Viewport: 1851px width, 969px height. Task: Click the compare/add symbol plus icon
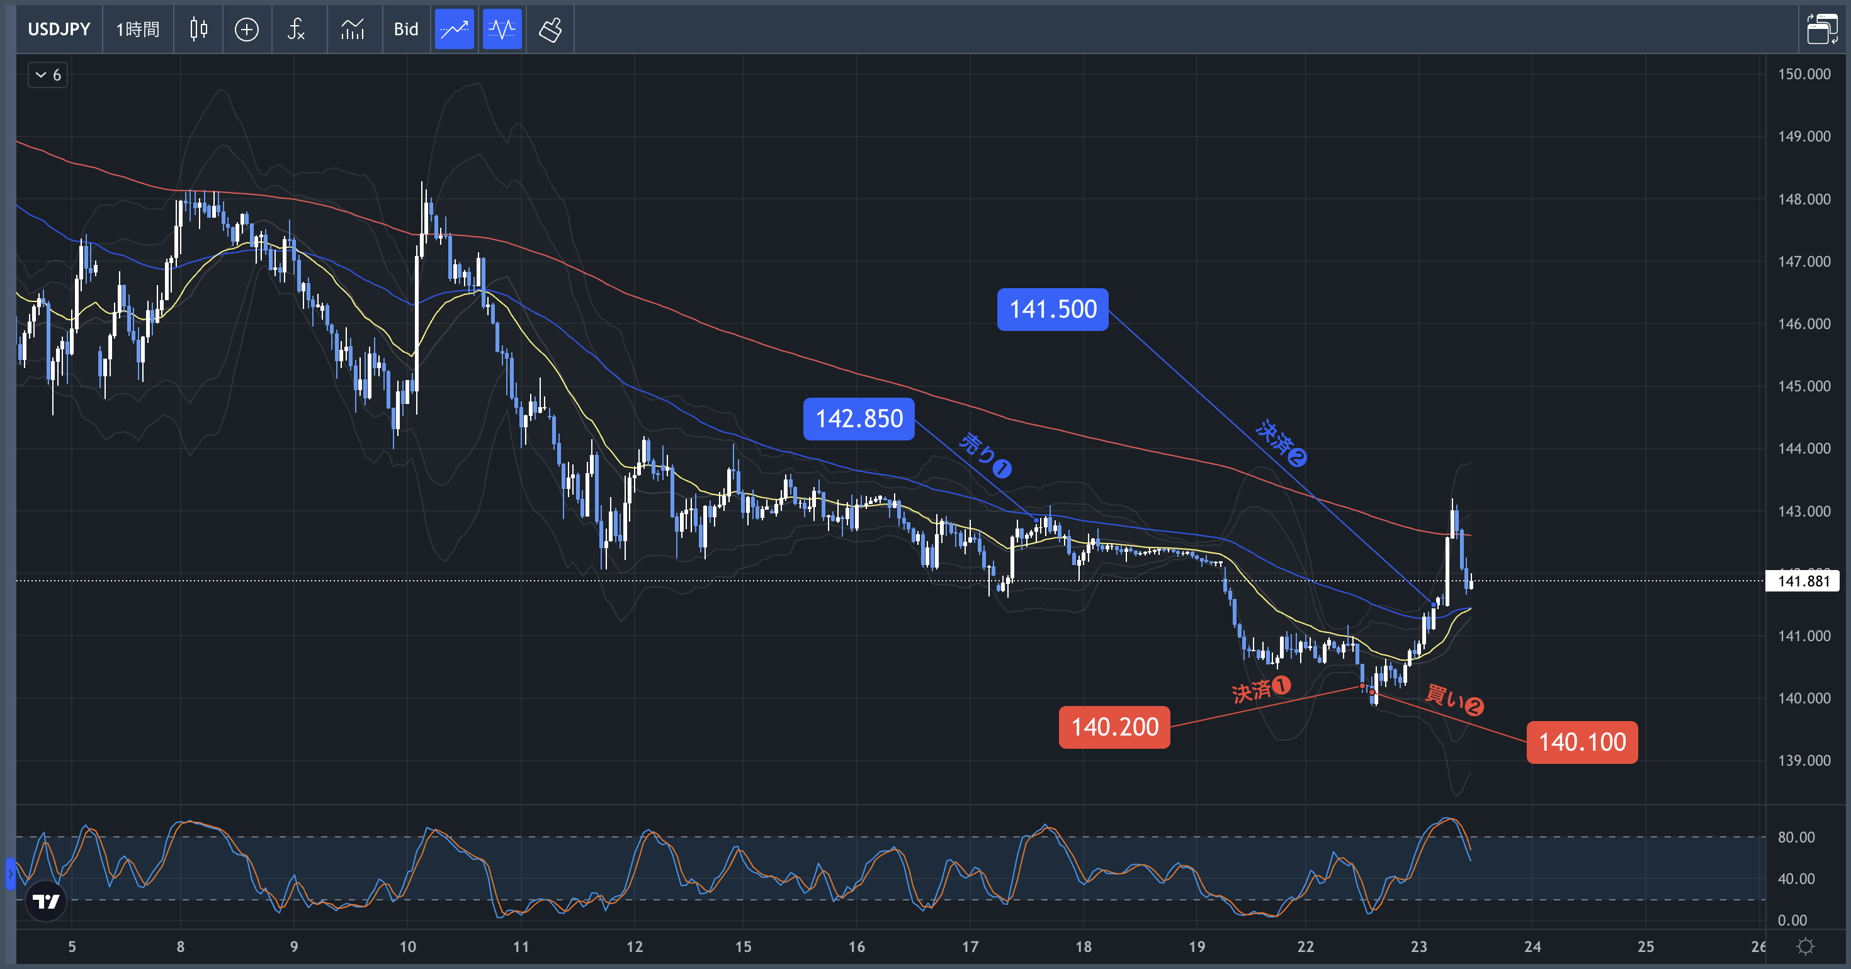click(246, 30)
